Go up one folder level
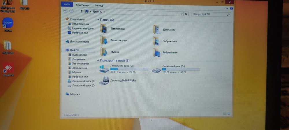This screenshot has height=130, width=289. coord(82,11)
